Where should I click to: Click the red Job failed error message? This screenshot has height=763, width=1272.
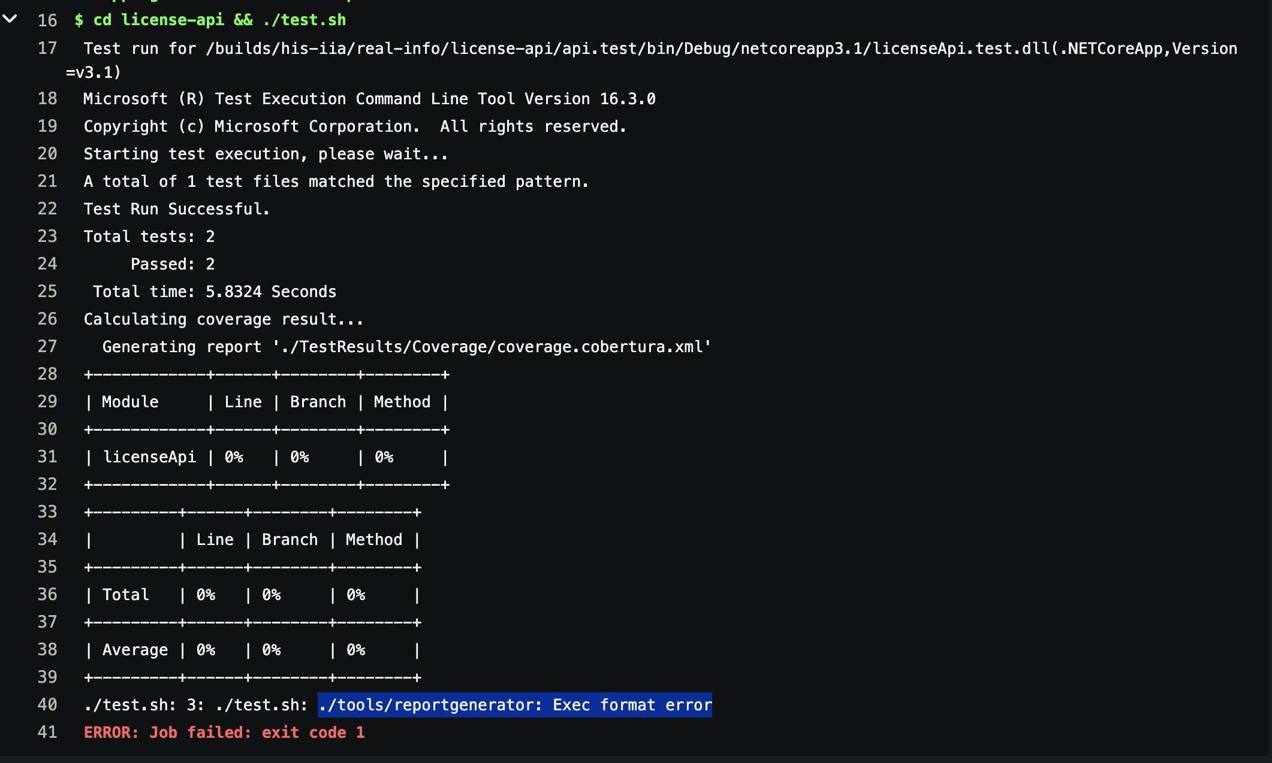tap(224, 732)
